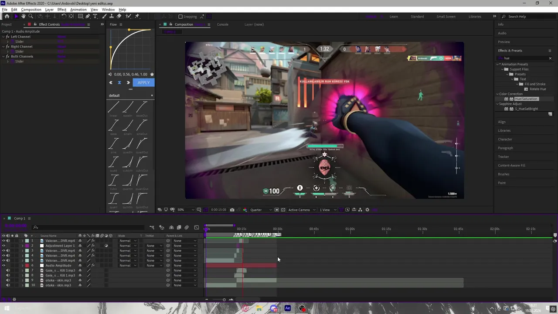Hide layer 1 Valoran DVR.mp4 video

click(x=3, y=241)
